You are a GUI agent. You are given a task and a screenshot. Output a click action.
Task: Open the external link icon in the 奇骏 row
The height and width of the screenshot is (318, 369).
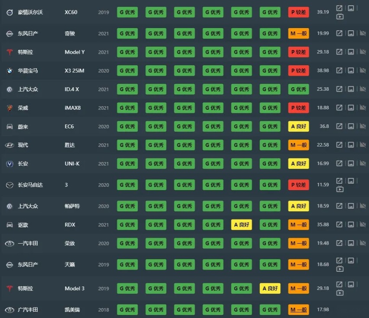coord(339,33)
